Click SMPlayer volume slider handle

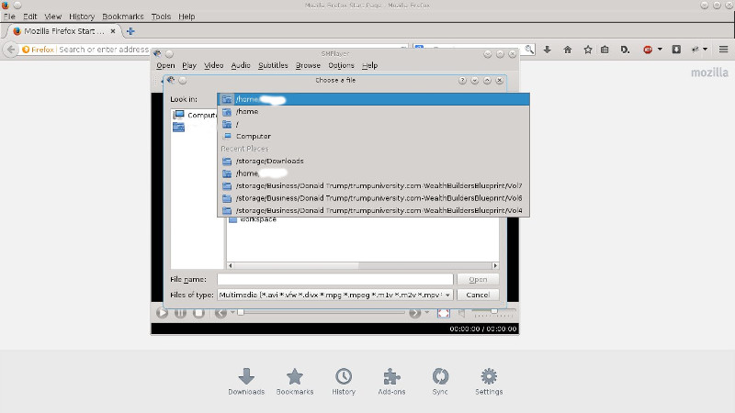coord(493,311)
